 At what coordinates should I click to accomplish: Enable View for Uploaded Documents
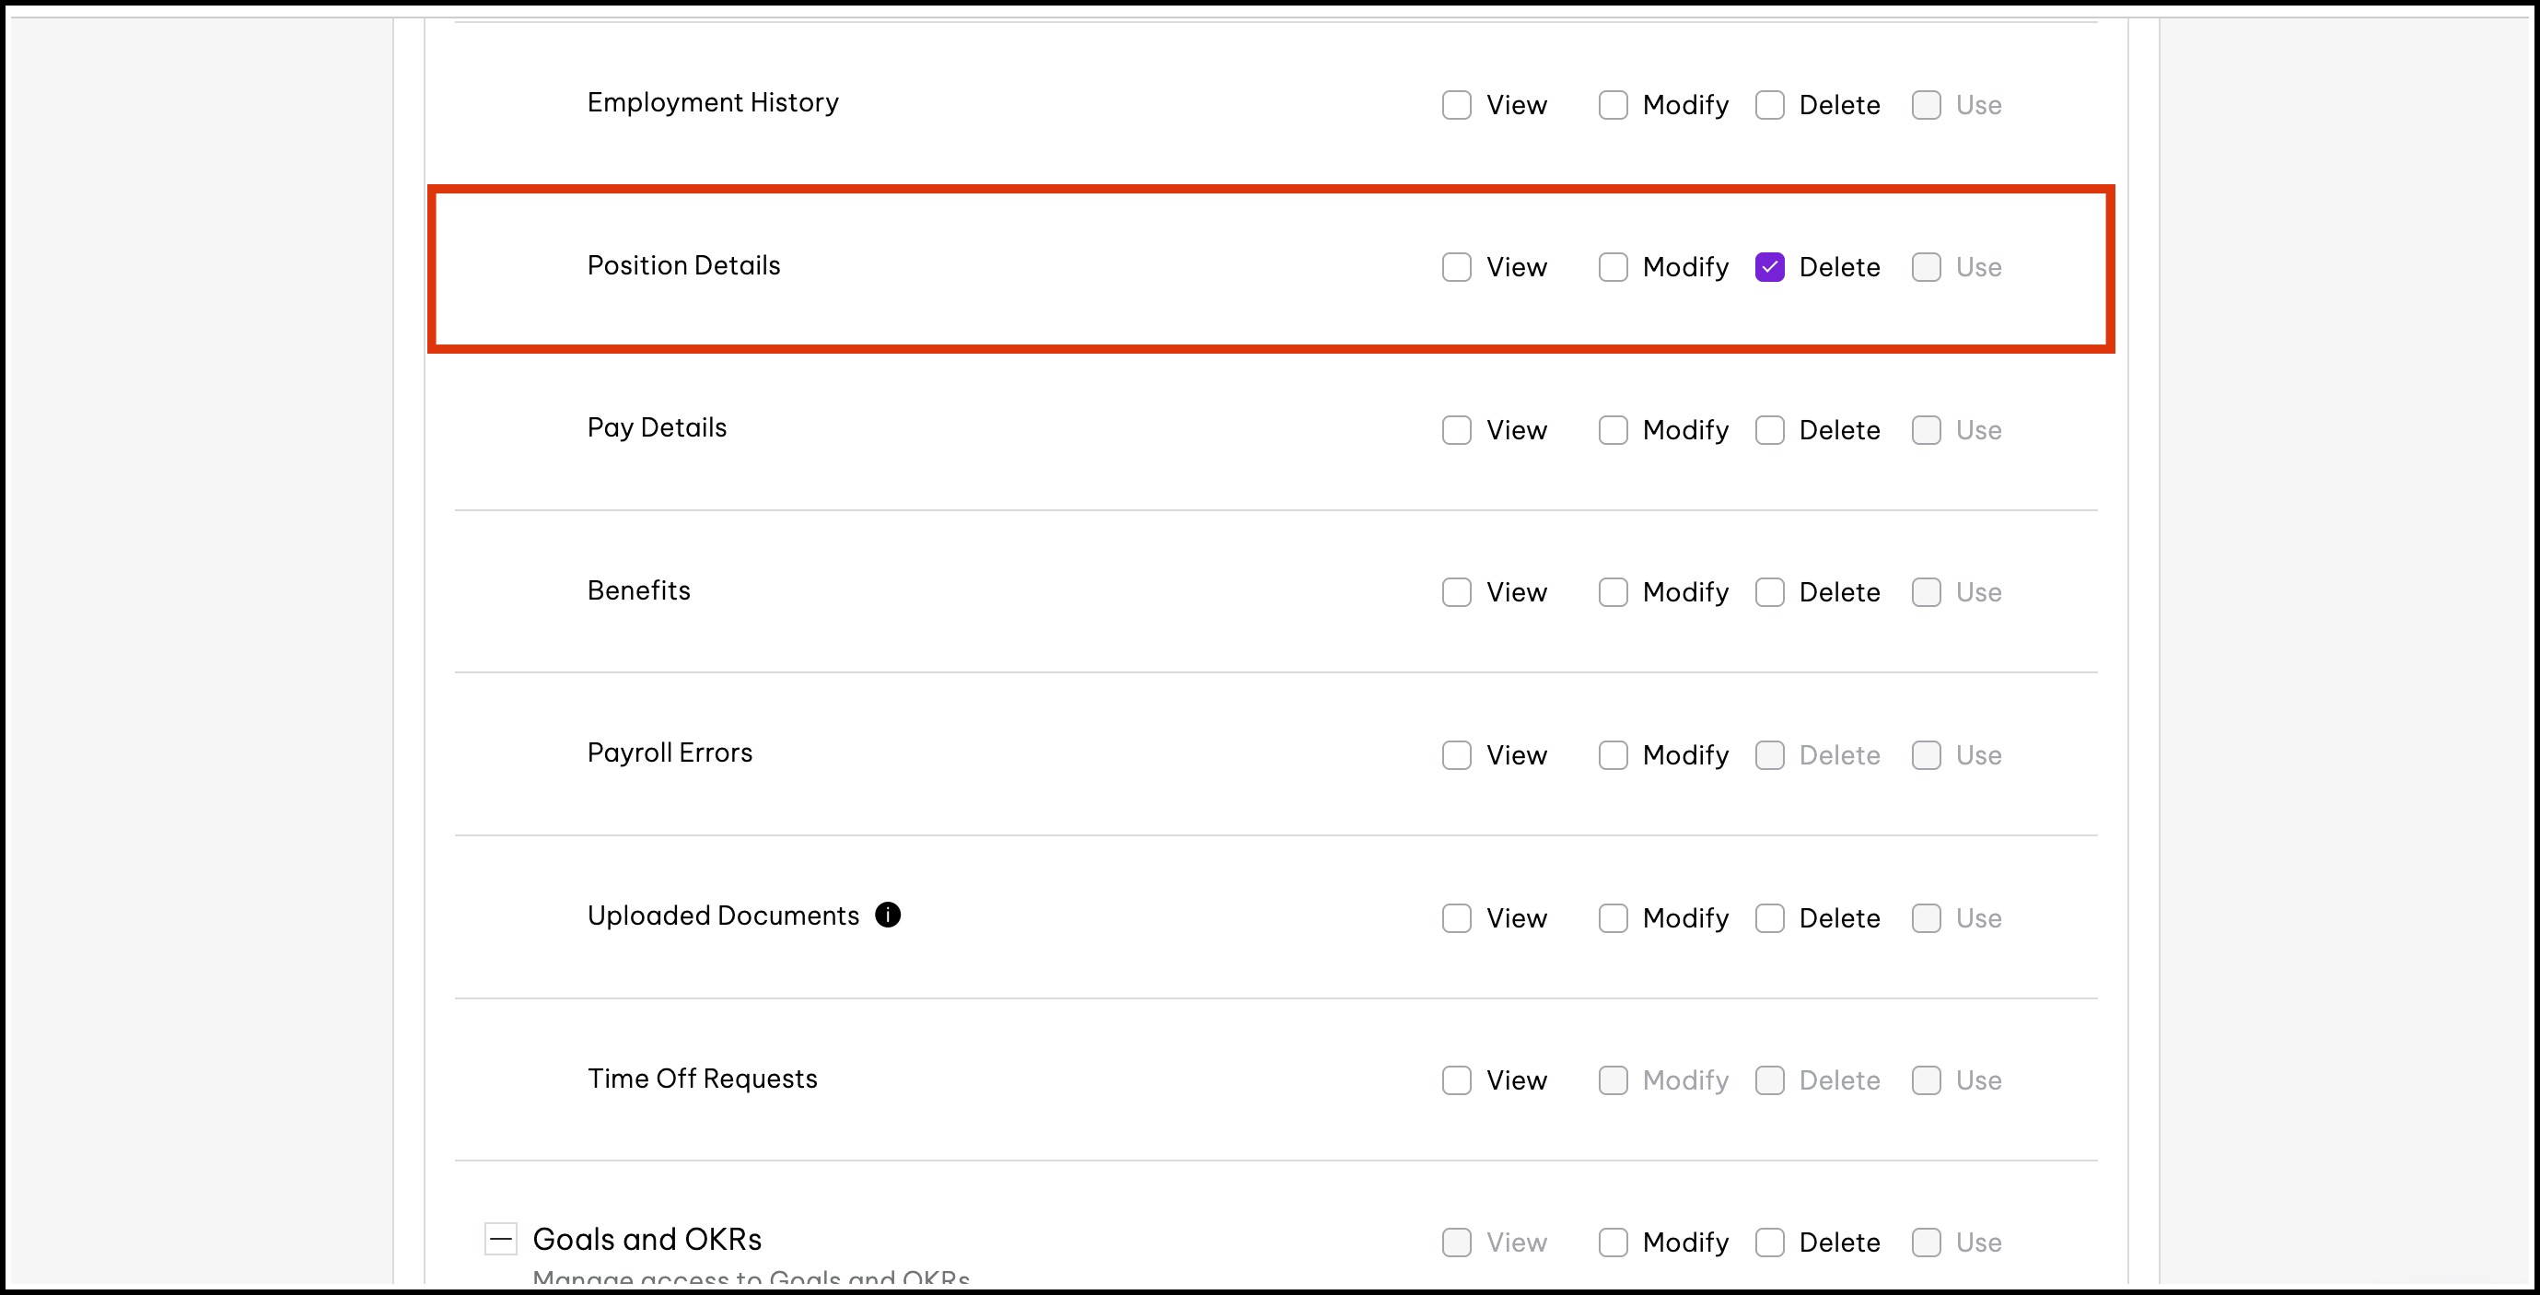(1456, 918)
